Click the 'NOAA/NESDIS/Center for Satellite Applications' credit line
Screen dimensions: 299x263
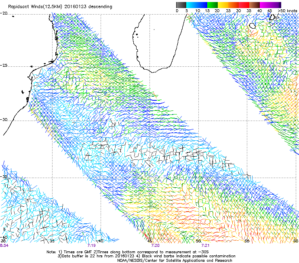(162, 260)
